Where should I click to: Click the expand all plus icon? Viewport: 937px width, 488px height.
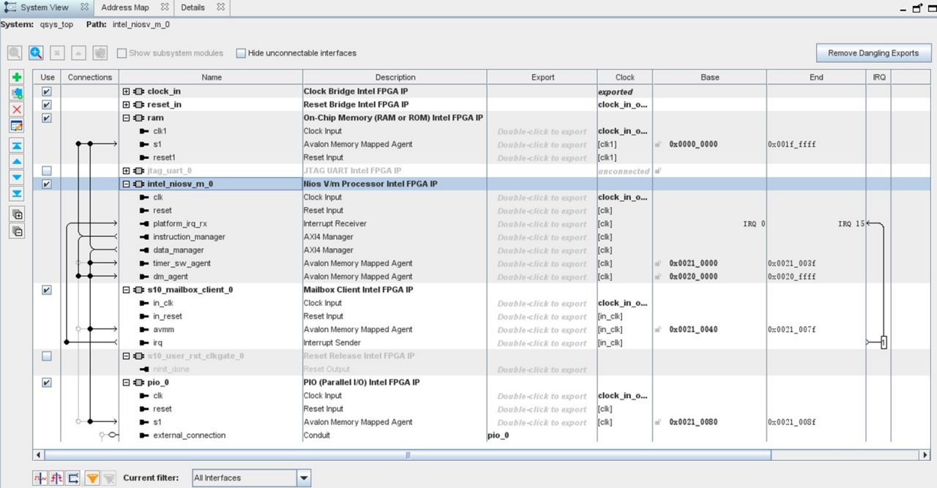(17, 214)
